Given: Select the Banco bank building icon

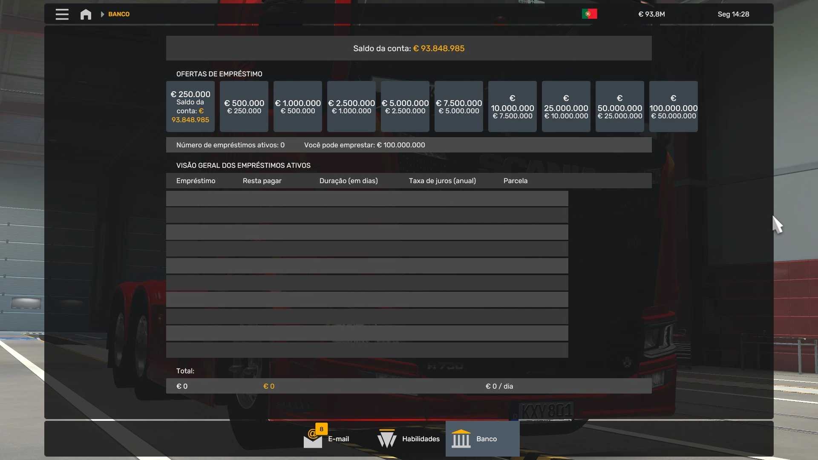Looking at the screenshot, I should tap(461, 439).
